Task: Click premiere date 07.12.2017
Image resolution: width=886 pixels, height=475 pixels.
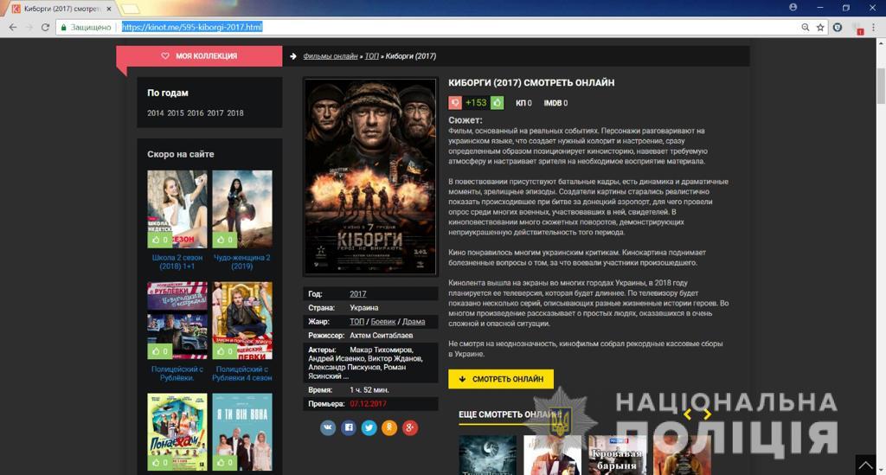Action: (368, 404)
